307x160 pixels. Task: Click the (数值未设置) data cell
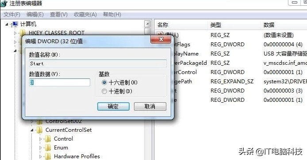279,35
